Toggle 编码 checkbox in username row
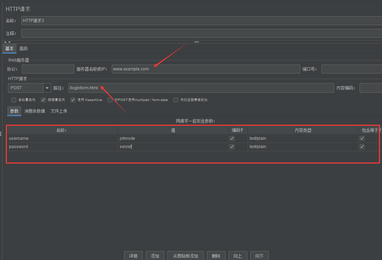This screenshot has height=260, width=382. [232, 138]
